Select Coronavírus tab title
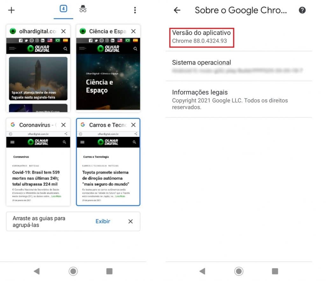326x281 pixels. click(38, 125)
